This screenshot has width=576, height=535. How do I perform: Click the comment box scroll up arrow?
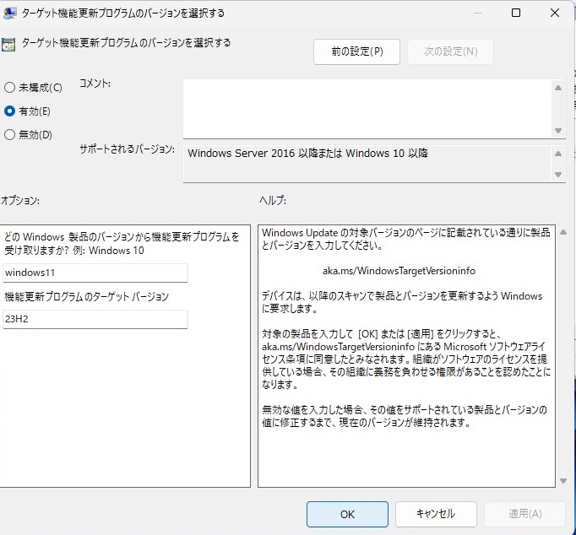point(558,87)
